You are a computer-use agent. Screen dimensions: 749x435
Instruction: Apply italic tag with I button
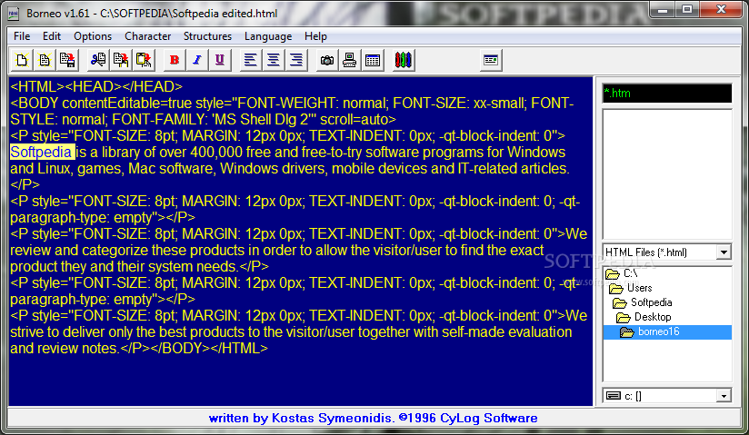tap(197, 60)
